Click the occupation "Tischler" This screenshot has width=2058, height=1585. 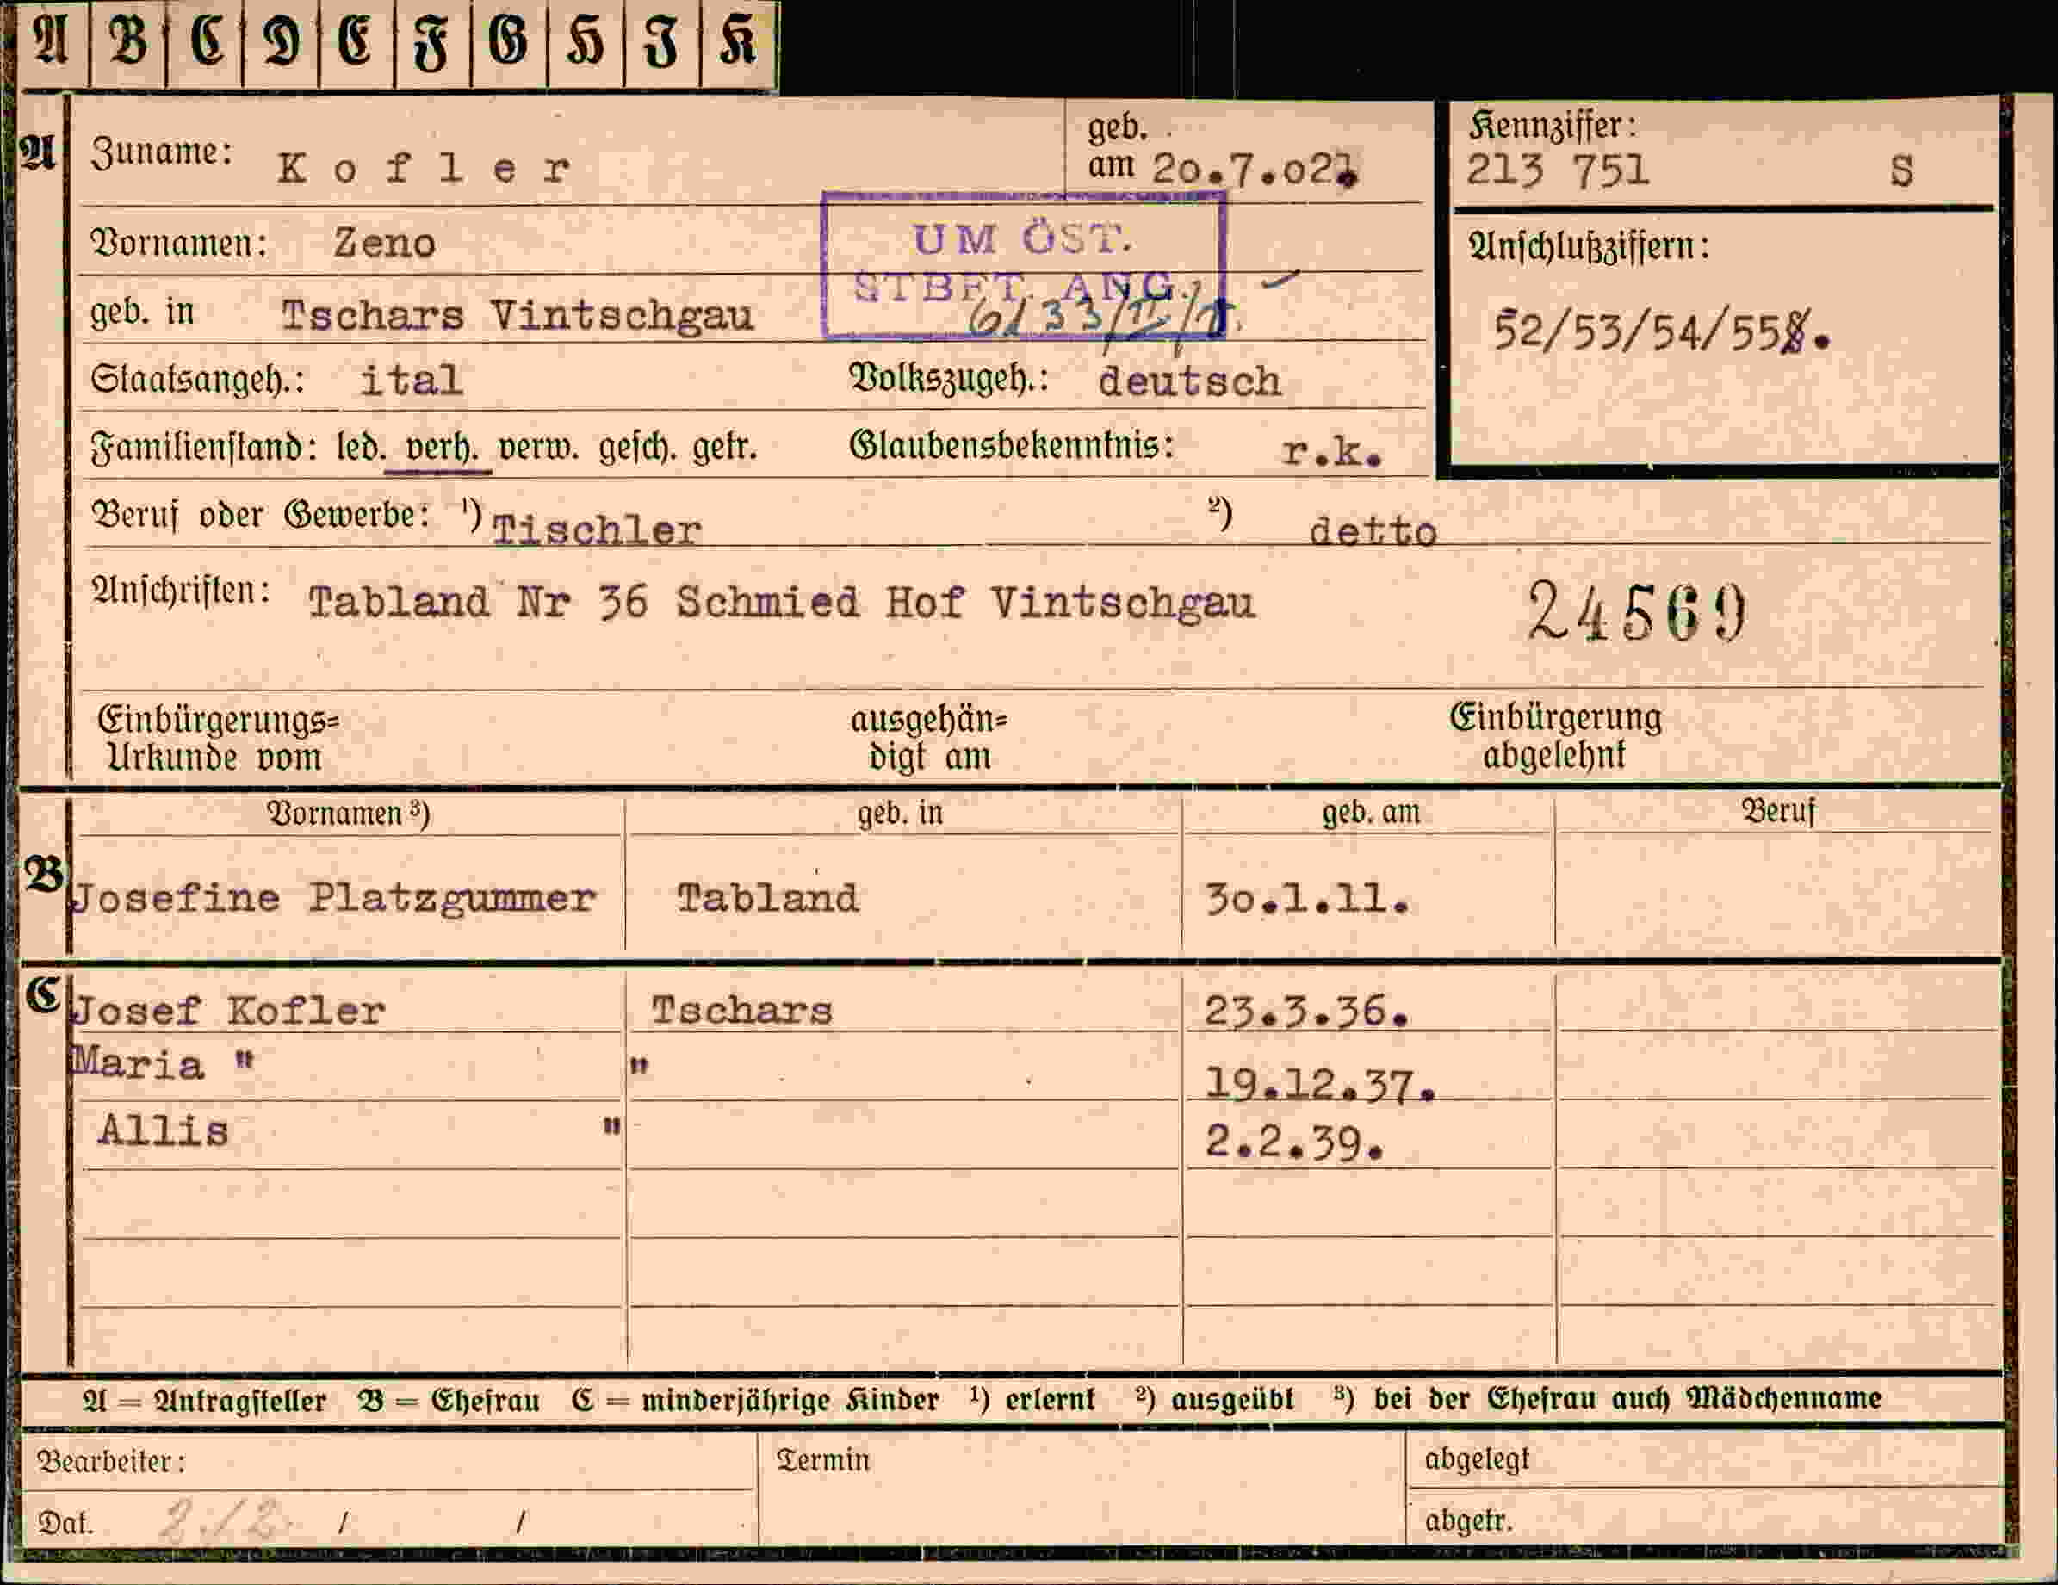[597, 530]
